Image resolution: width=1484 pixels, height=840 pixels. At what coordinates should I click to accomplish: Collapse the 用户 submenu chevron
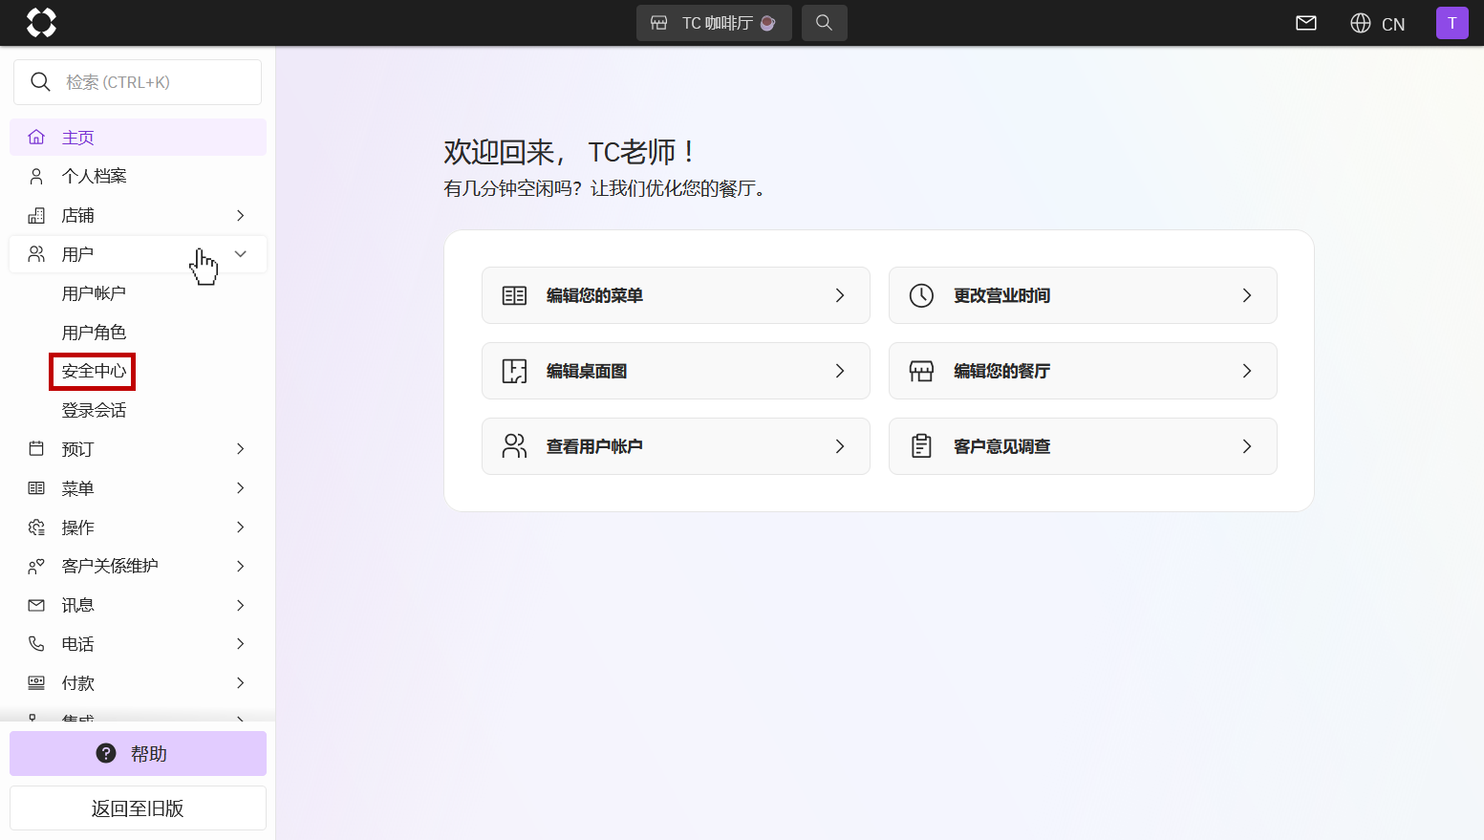[241, 254]
